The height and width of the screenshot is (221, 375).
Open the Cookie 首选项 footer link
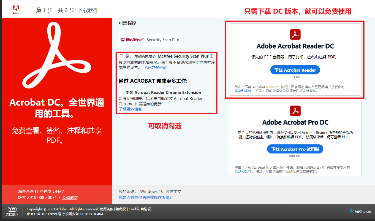pyautogui.click(x=140, y=209)
